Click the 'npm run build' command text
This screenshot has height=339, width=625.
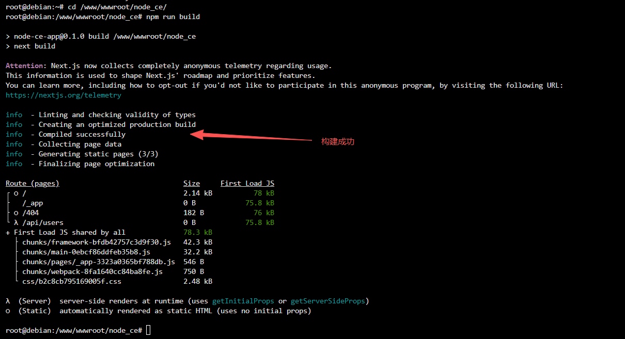click(x=173, y=17)
